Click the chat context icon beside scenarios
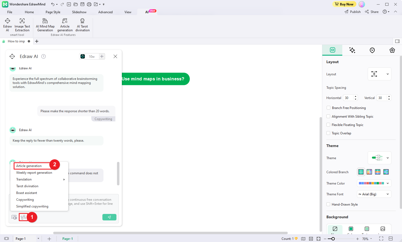This screenshot has height=242, width=402. [14, 217]
